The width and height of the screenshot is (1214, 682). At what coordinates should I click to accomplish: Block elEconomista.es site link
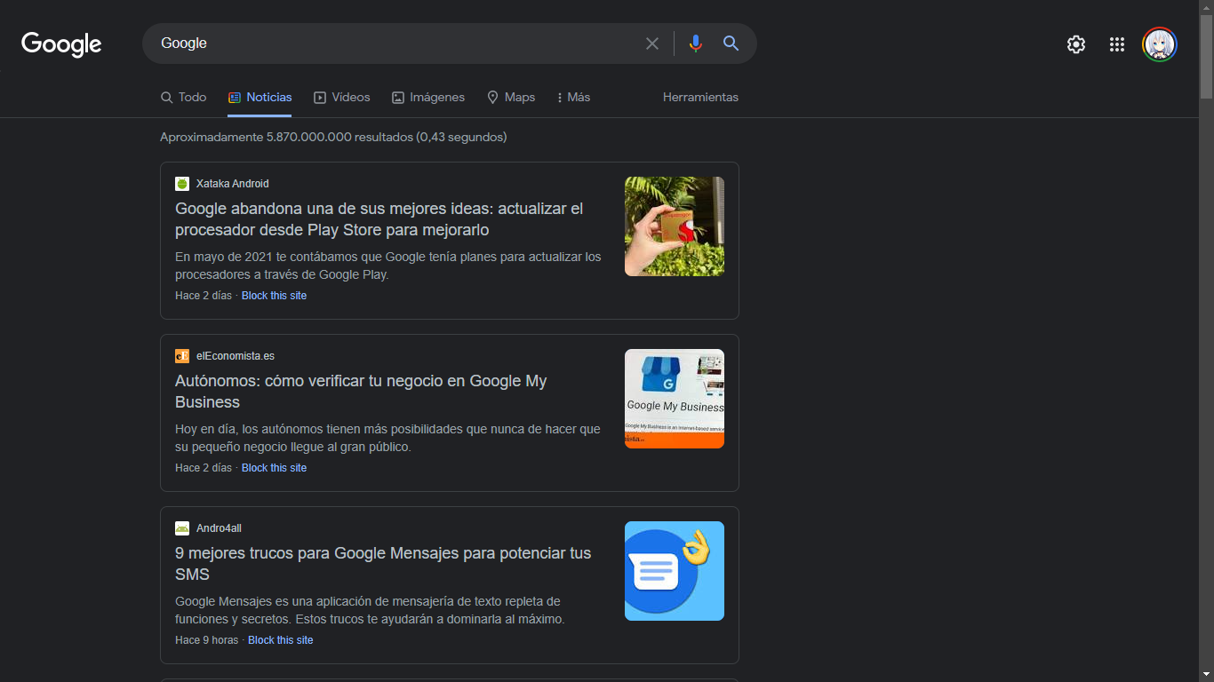point(274,468)
